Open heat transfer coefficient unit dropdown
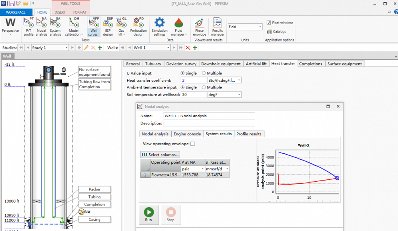 (239, 80)
